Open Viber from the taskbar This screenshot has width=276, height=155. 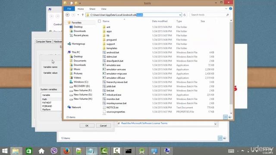tap(54, 151)
